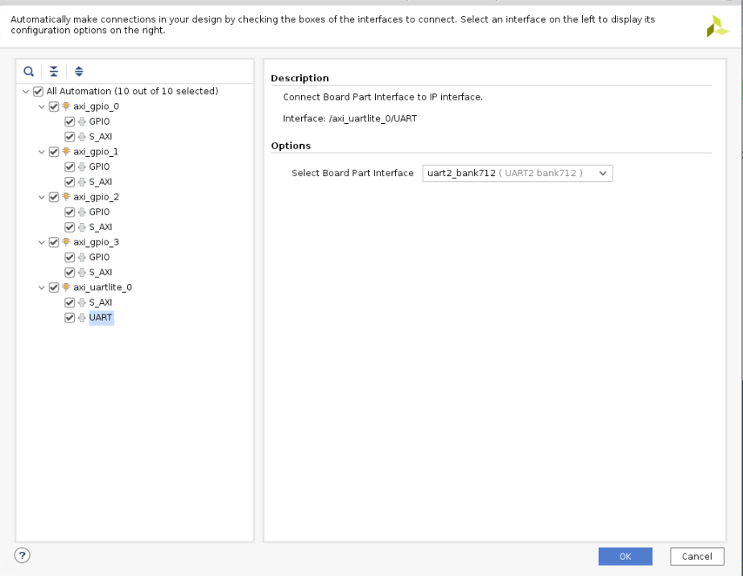Select S_AXI item under axi_uartlite_0
Viewport: 743px width, 576px height.
(100, 302)
